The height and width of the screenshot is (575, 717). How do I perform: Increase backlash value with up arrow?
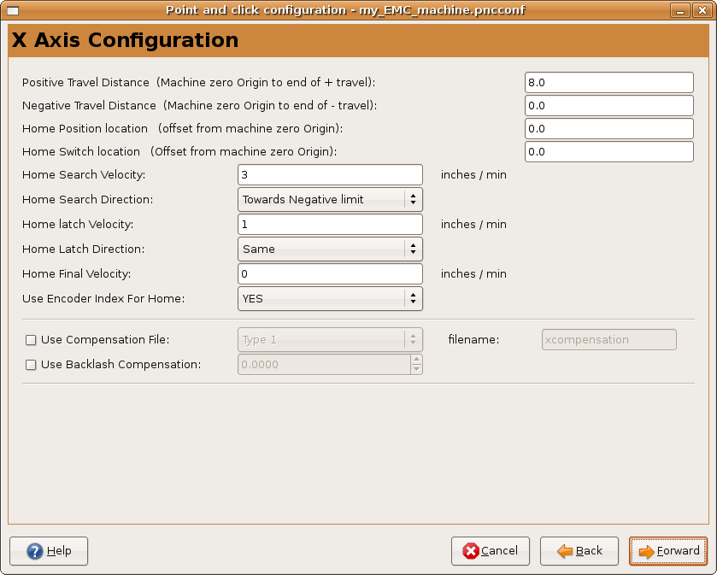coord(416,360)
